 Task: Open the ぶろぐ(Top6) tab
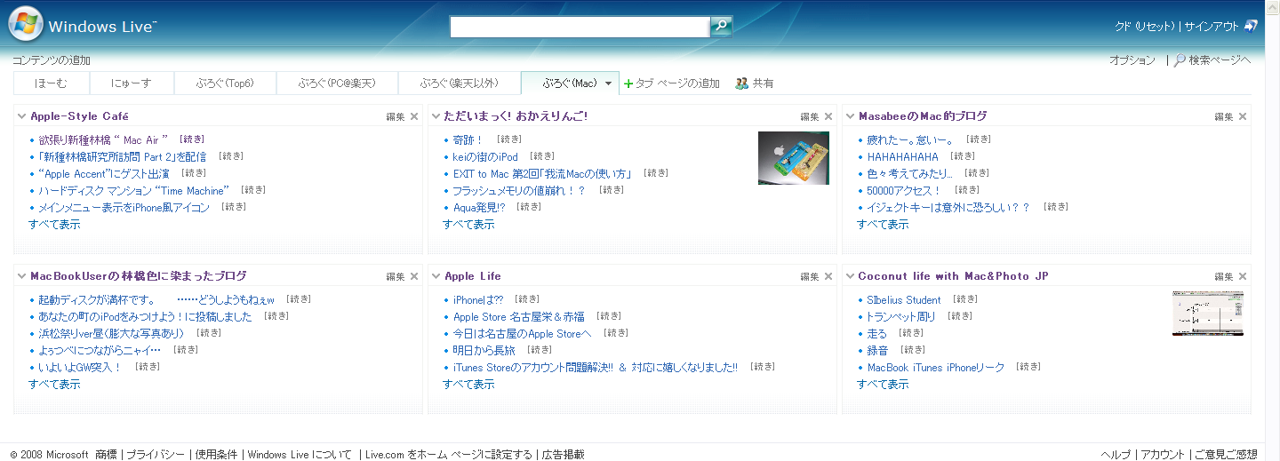click(225, 83)
